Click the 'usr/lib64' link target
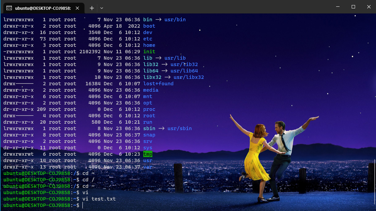This screenshot has width=376, height=211. [184, 71]
